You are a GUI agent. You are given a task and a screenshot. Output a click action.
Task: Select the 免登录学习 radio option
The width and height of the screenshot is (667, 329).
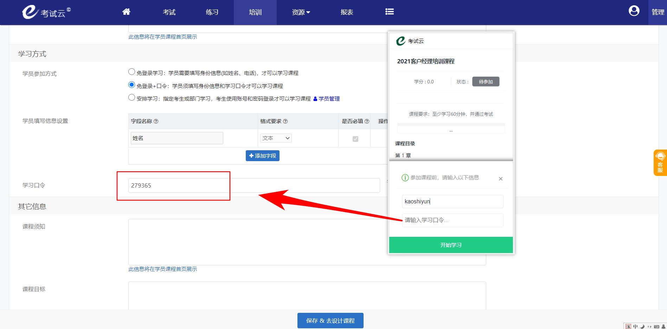tap(132, 72)
